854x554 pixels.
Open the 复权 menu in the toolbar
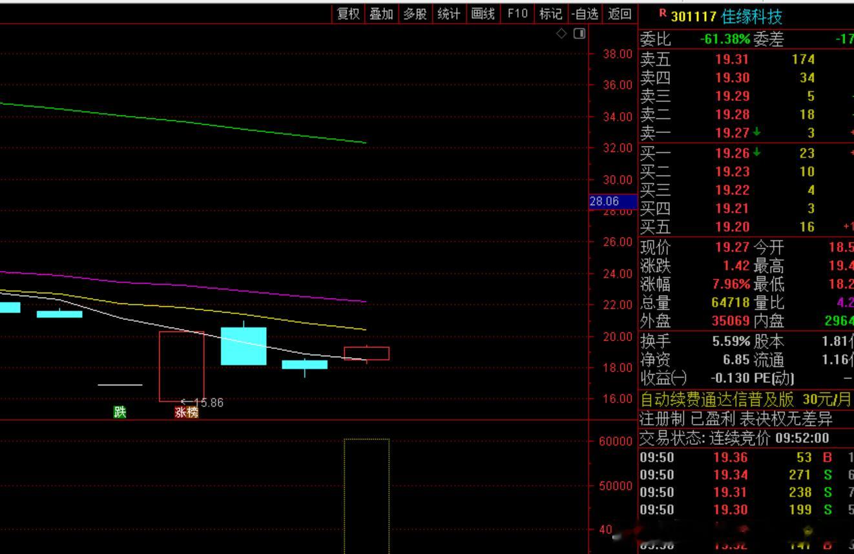click(348, 14)
